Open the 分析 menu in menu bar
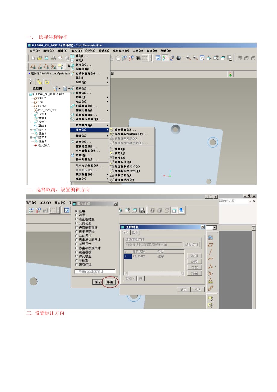Image resolution: width=277 pixels, height=392 pixels. tap(90, 51)
